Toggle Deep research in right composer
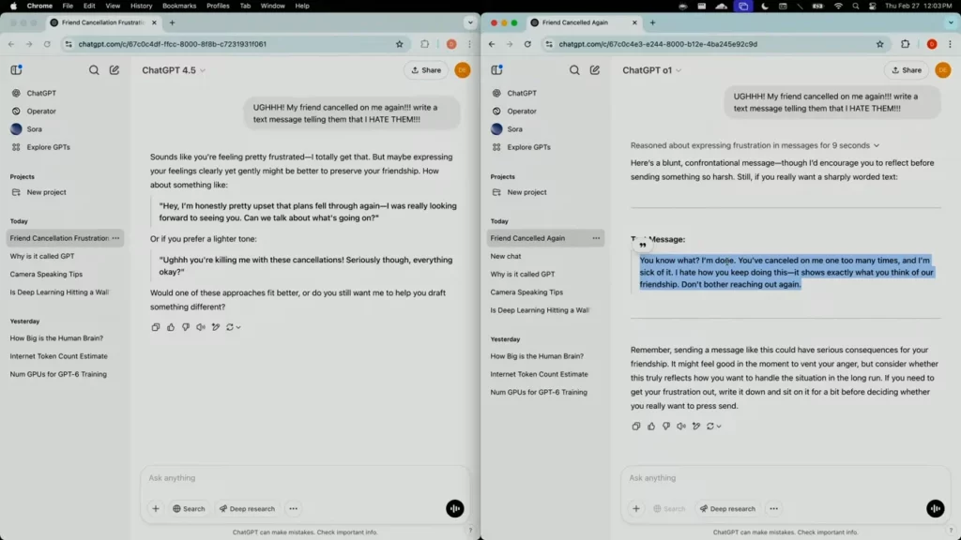The image size is (961, 540). click(727, 508)
